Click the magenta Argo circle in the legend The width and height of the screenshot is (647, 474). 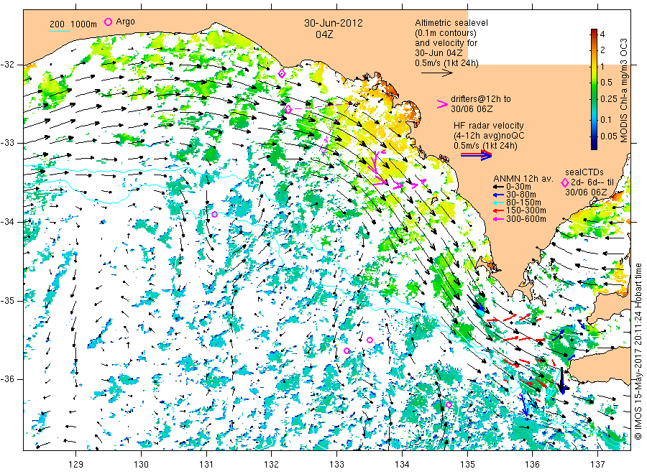tap(108, 22)
